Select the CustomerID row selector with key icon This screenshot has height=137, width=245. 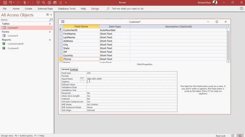[x=61, y=30]
